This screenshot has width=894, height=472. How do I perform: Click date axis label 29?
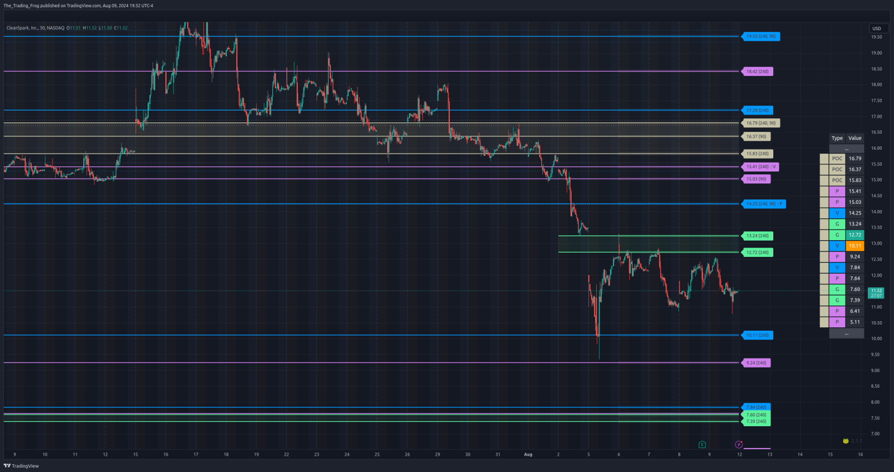click(438, 454)
